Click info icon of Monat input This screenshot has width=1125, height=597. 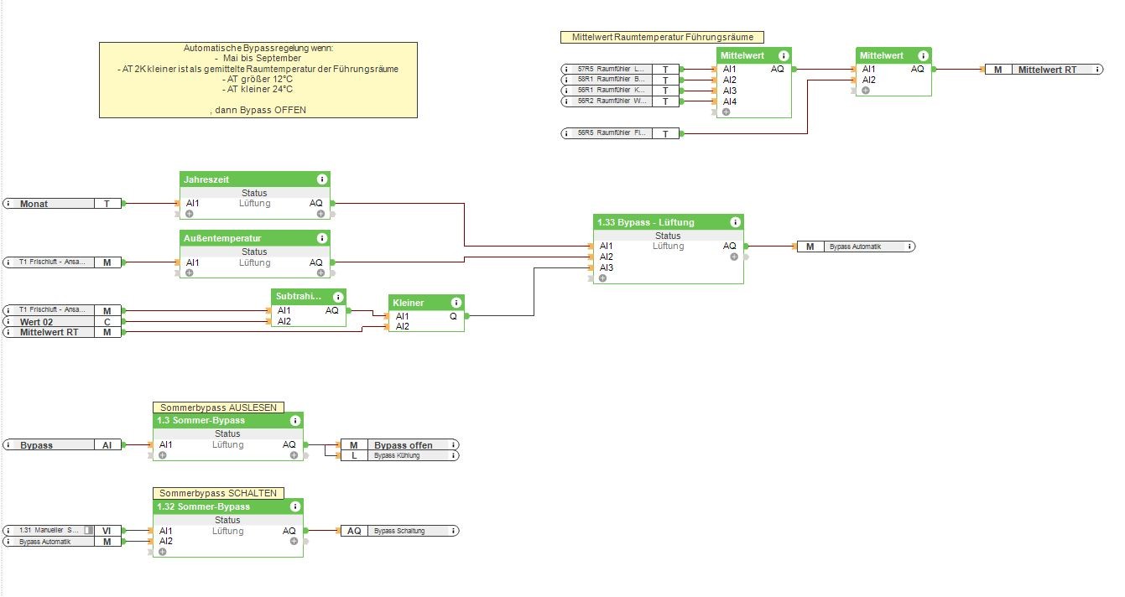[x=9, y=204]
